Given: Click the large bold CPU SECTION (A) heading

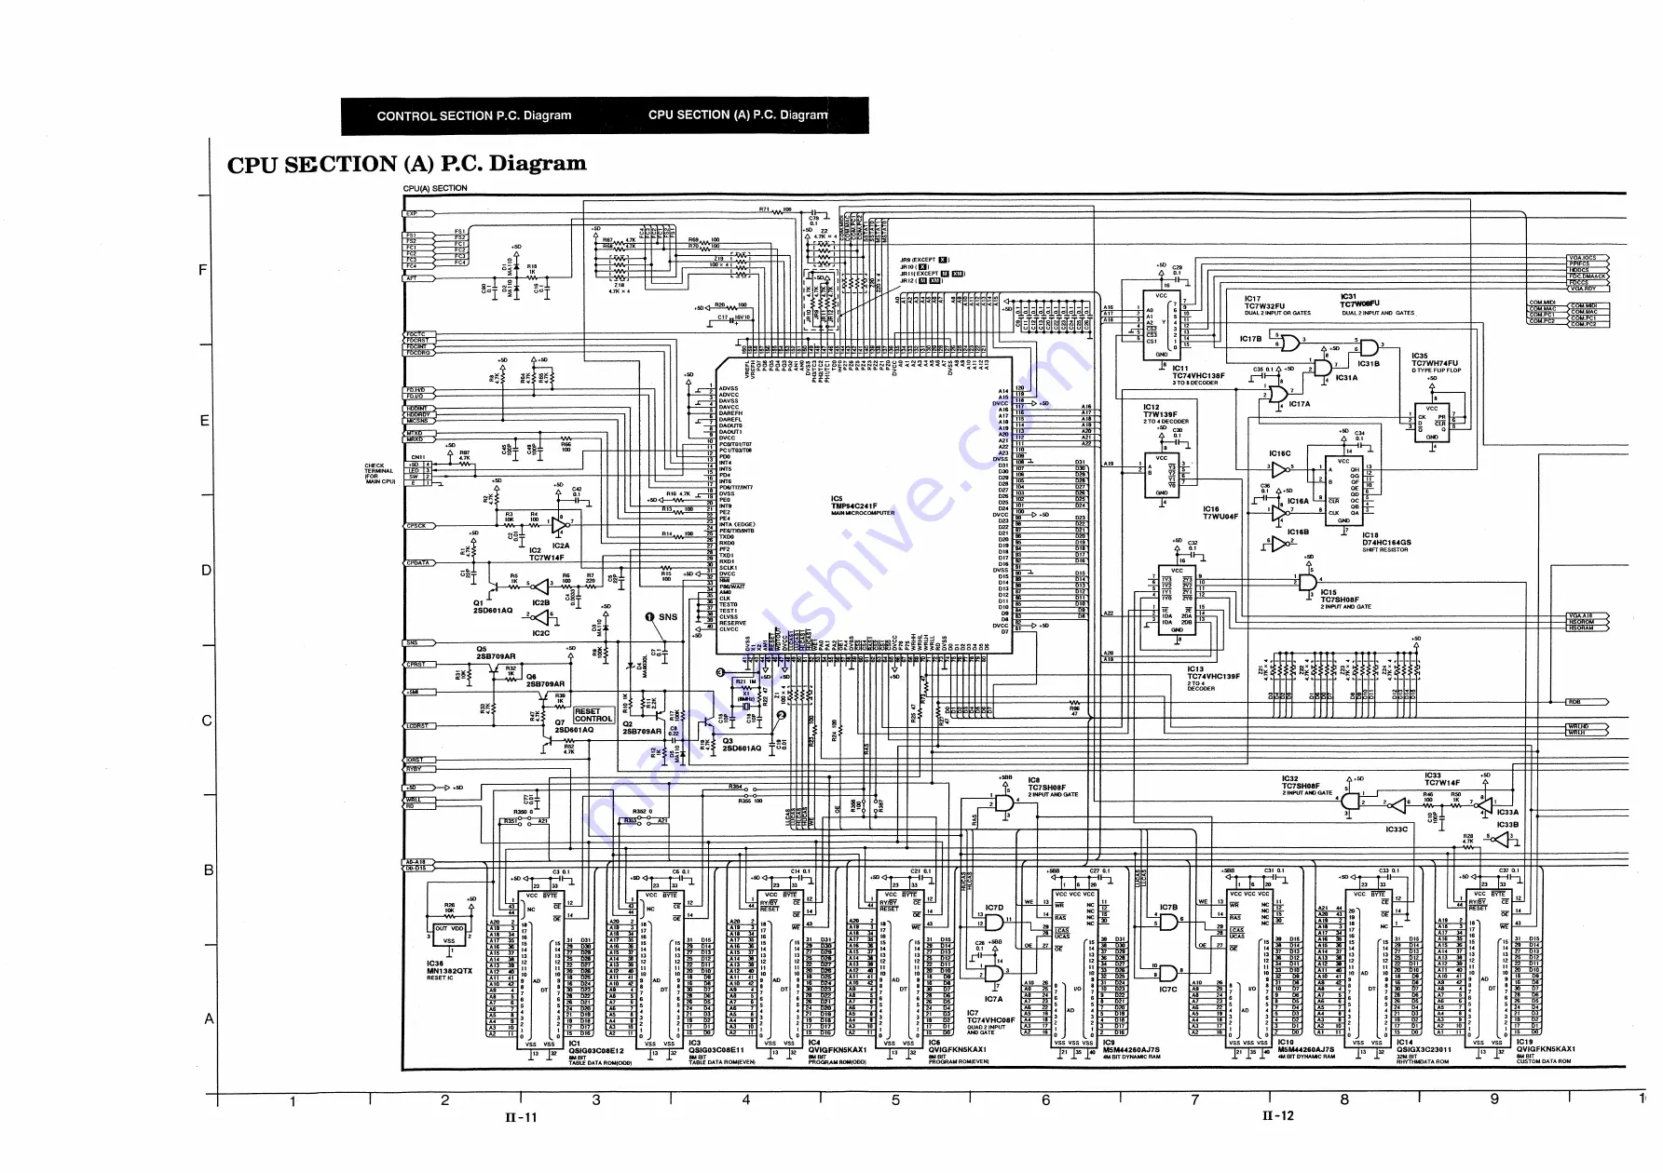Looking at the screenshot, I should 407,164.
